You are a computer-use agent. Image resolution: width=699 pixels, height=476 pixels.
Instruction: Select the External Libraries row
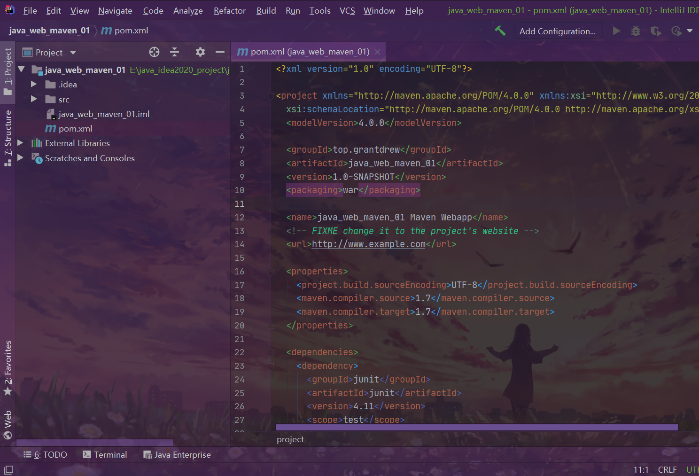(123, 143)
